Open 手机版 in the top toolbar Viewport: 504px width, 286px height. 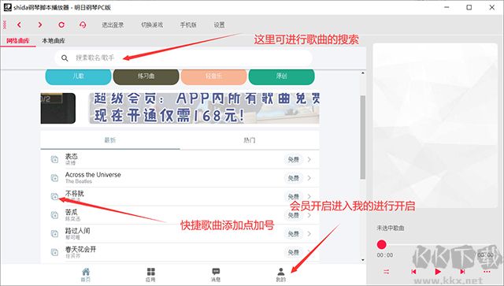188,24
